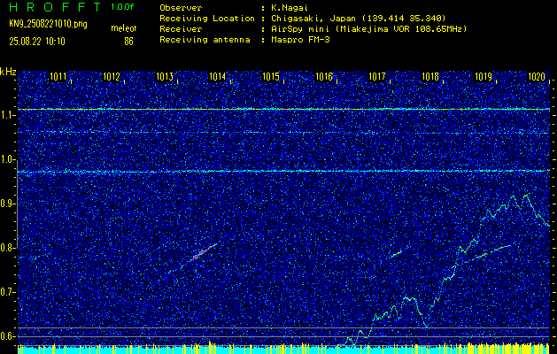Click the kHz axis unit label
This screenshot has width=557, height=354.
(x=8, y=72)
